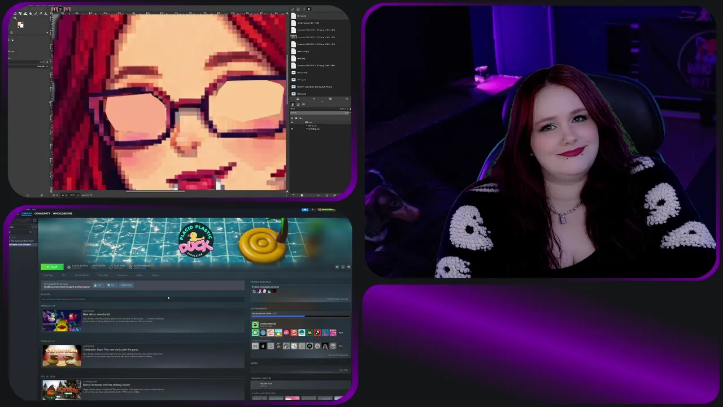This screenshot has width=723, height=407.
Task: Click the Achievements icon beside the Play button
Action: pos(130,267)
